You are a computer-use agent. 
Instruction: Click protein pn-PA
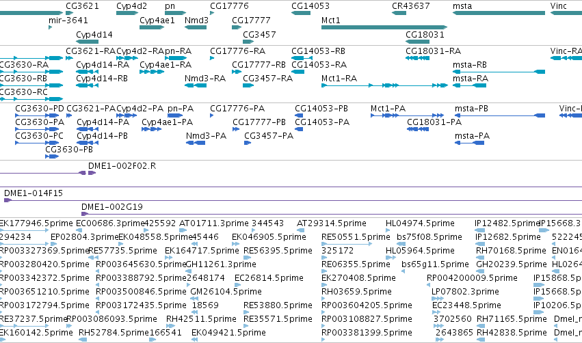pos(181,108)
